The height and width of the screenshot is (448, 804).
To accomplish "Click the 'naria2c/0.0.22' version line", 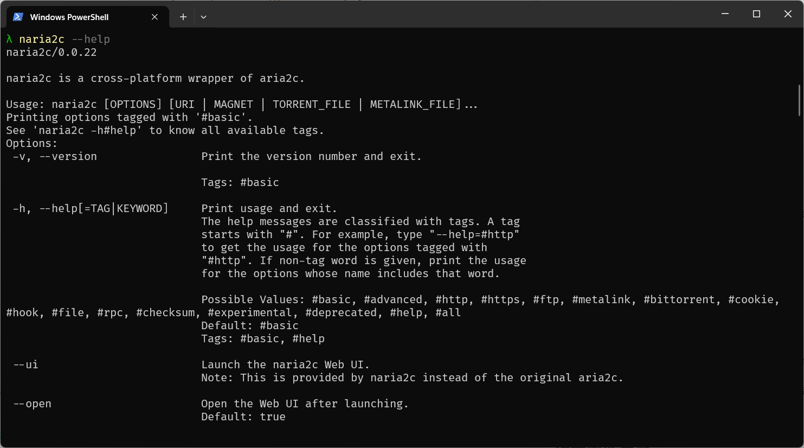I will click(52, 52).
